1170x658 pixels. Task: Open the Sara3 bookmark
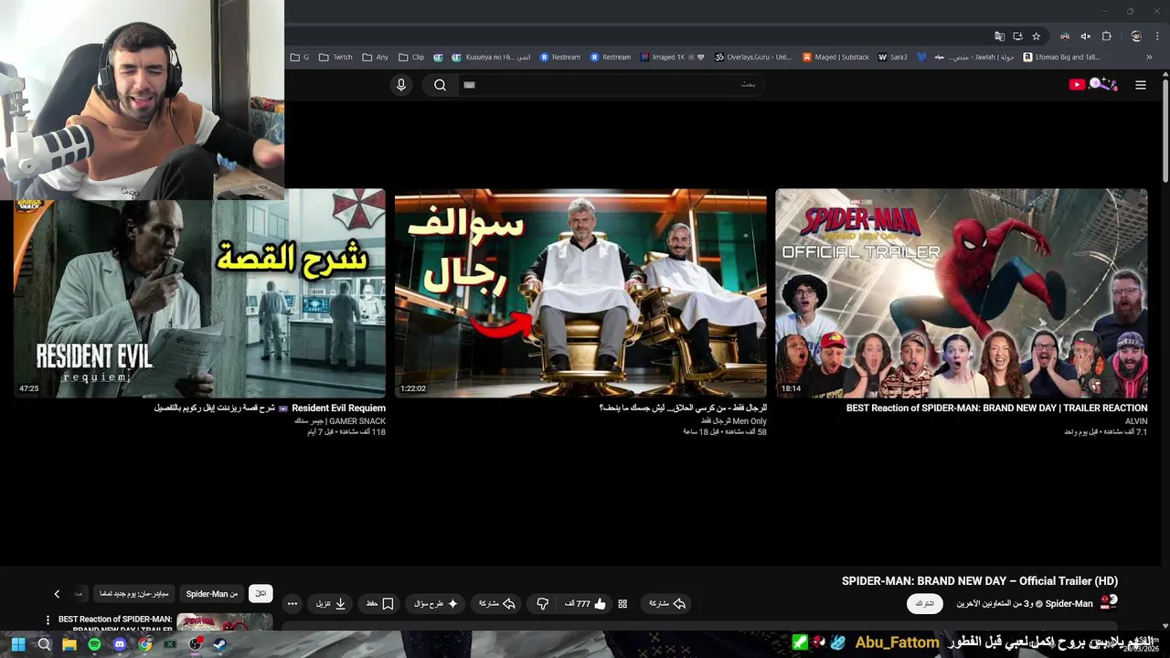(x=893, y=57)
